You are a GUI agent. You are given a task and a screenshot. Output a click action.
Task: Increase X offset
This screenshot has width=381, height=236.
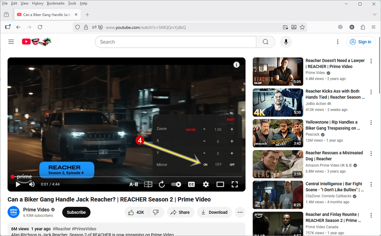[x=232, y=141]
